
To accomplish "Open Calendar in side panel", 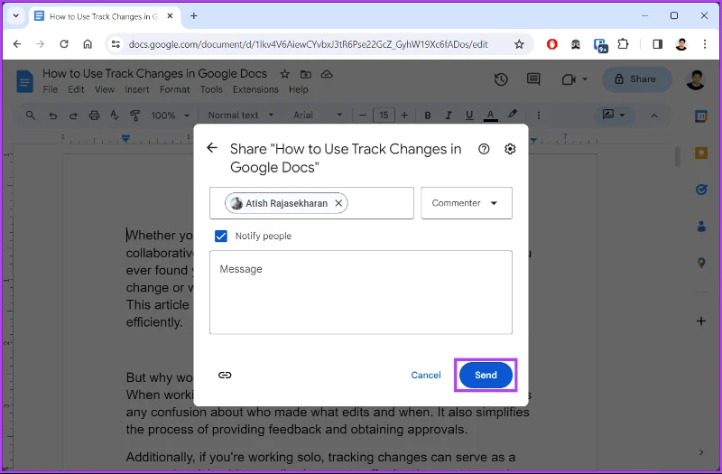I will pos(701,116).
